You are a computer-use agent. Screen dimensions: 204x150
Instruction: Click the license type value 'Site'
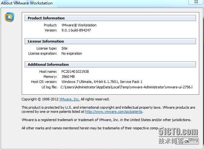[64, 48]
